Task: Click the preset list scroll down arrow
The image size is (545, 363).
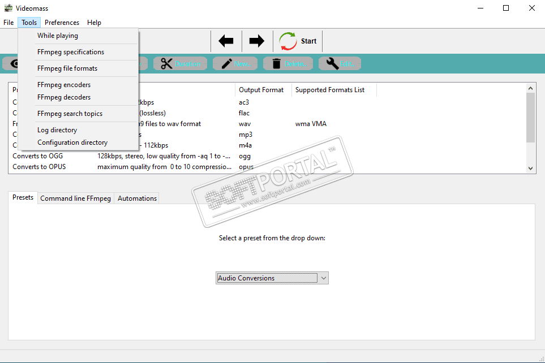Action: click(530, 168)
